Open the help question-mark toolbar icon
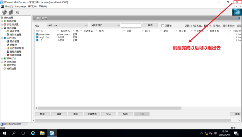This screenshot has width=242, height=137. (x=18, y=12)
